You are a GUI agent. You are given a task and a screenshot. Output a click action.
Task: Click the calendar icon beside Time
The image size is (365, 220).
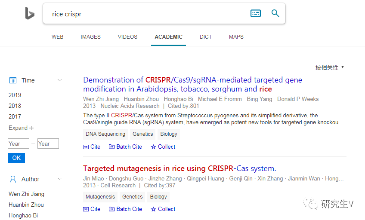(13, 80)
